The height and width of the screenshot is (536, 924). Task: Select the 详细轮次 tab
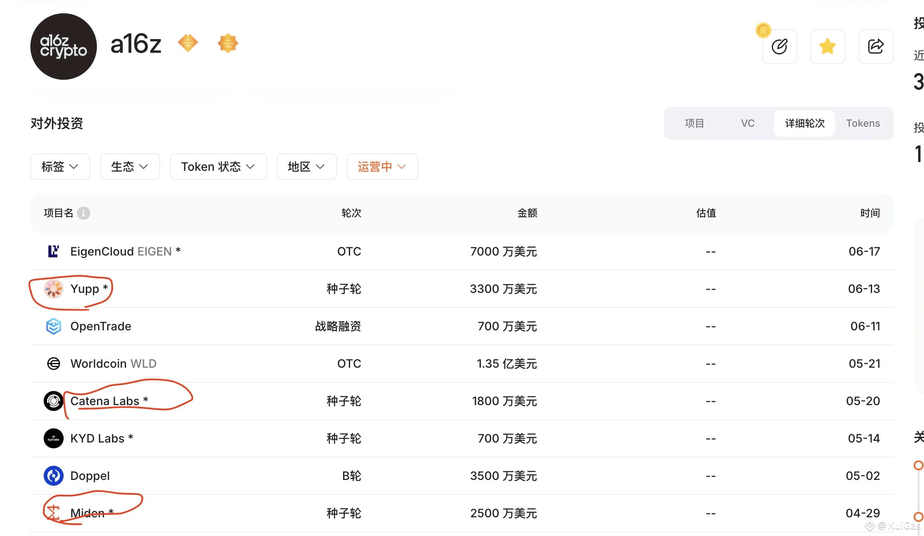click(x=805, y=123)
